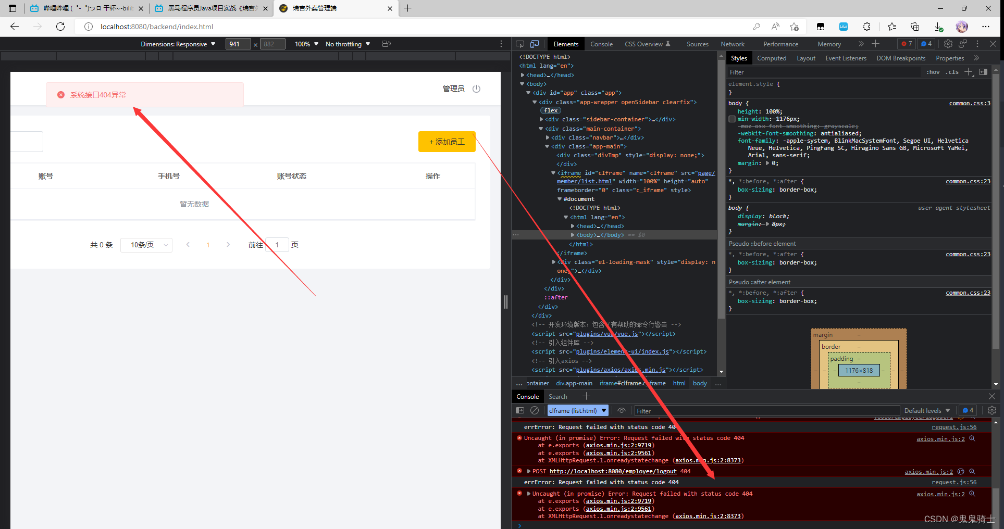Click the go-to page number input
The image size is (1004, 529).
click(x=277, y=245)
